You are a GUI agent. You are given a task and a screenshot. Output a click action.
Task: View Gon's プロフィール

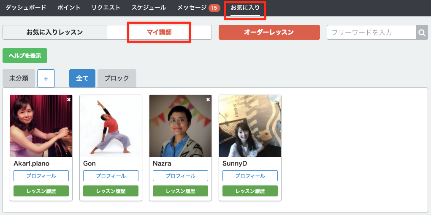(111, 176)
